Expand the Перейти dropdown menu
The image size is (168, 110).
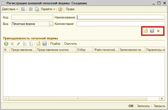tap(48, 9)
